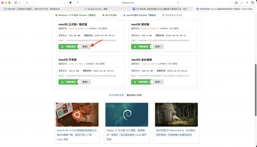
Task: Click 下载安装包 for macOS 正式版 / 稳定版
Action: pyautogui.click(x=68, y=47)
